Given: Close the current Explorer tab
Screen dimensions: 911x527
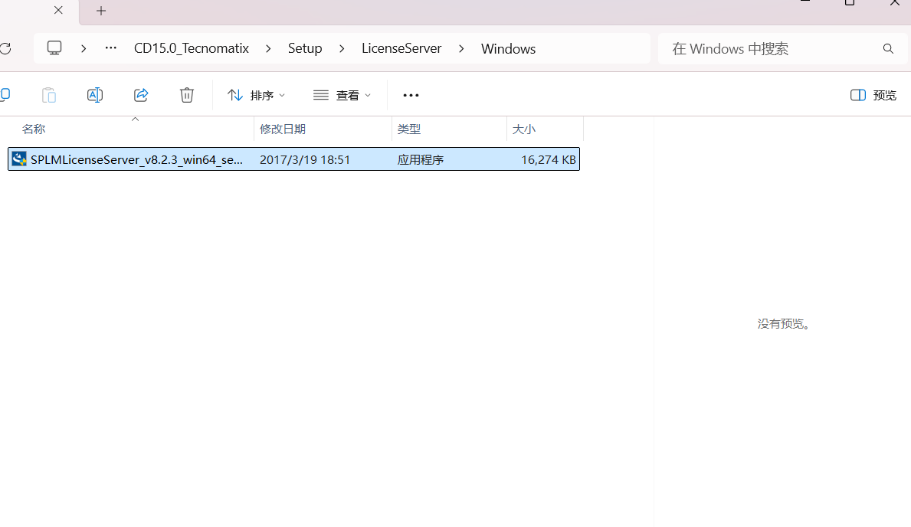Looking at the screenshot, I should pos(58,10).
